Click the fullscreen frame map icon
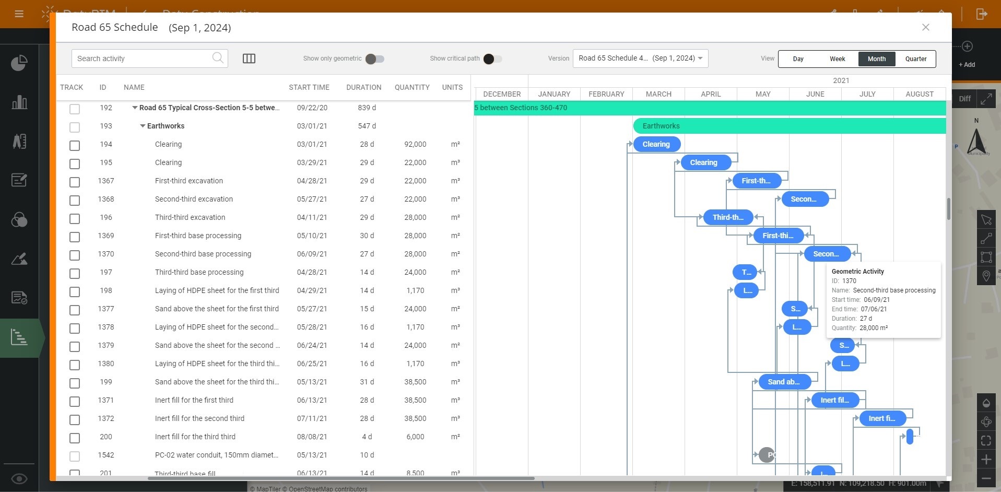 point(986,441)
